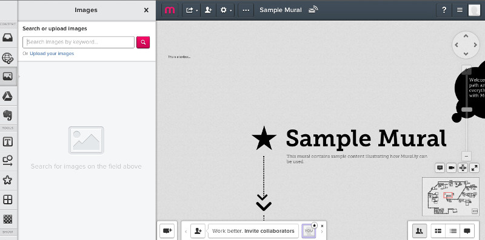Open the more options ellipsis menu
This screenshot has height=240, width=485.
coord(246,10)
